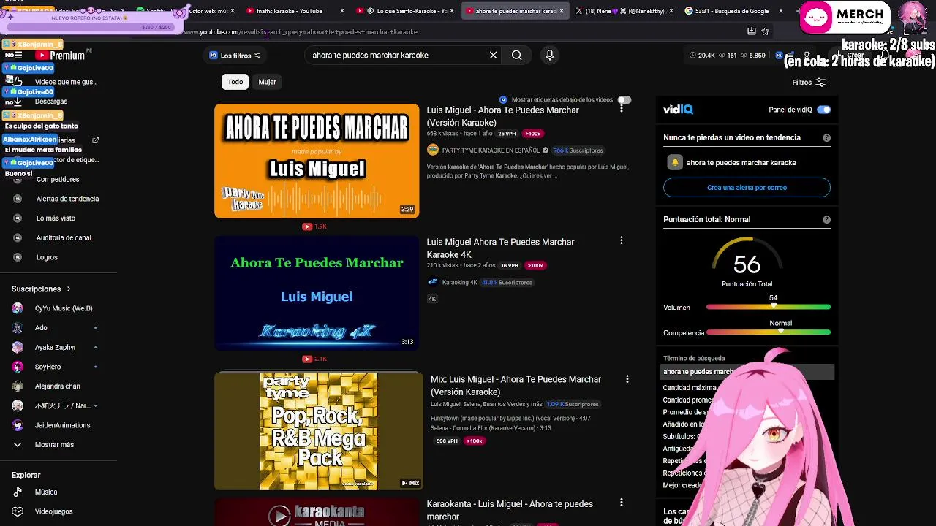The image size is (936, 526).
Task: Open a new browser tab with plus
Action: [799, 11]
